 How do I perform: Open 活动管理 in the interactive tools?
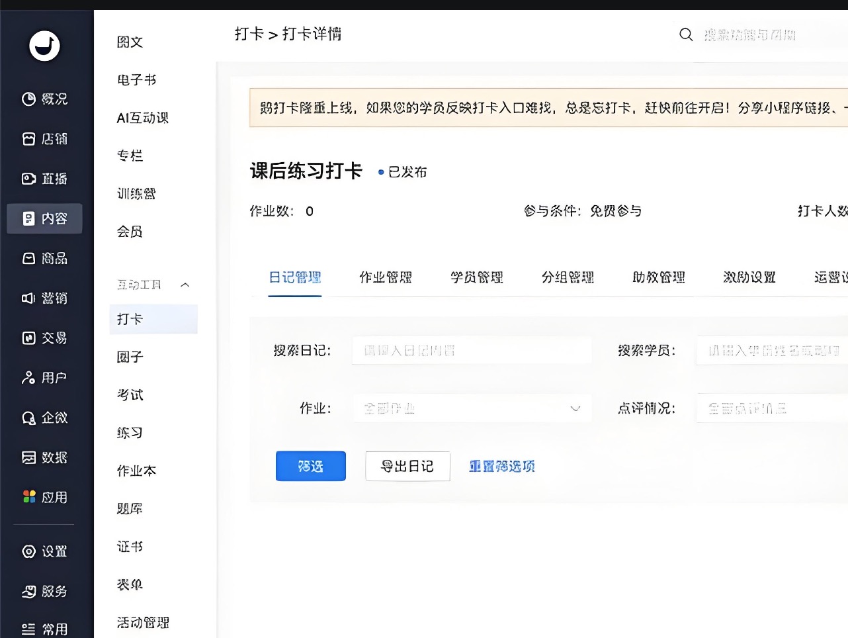[x=143, y=623]
